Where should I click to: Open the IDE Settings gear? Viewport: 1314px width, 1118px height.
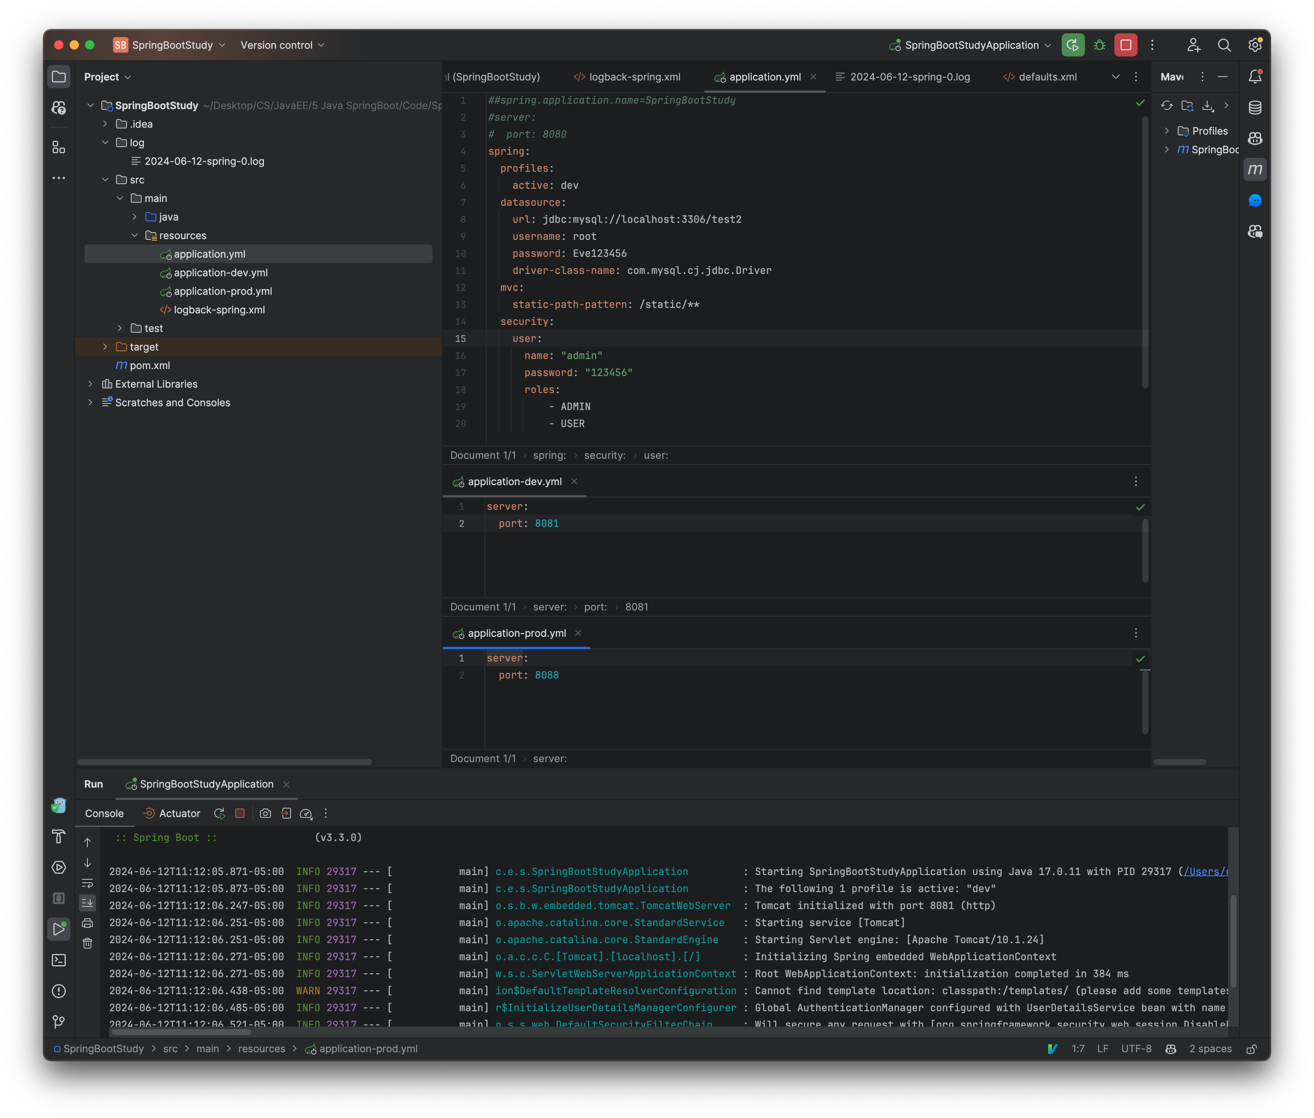(x=1256, y=45)
